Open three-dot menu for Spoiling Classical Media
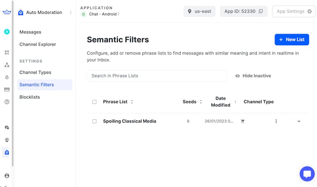This screenshot has width=317, height=187. [276, 121]
